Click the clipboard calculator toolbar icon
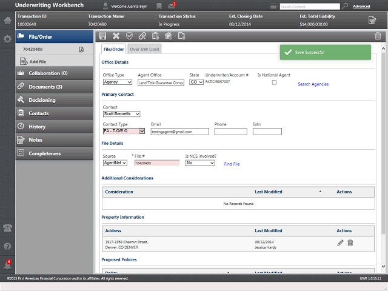Image resolution: width=388 pixels, height=291 pixels. [x=155, y=36]
